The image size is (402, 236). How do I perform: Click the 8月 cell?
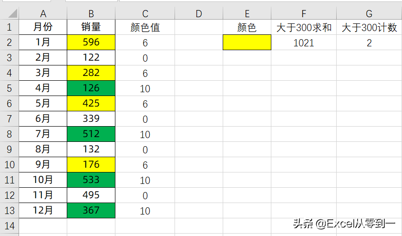pos(43,150)
